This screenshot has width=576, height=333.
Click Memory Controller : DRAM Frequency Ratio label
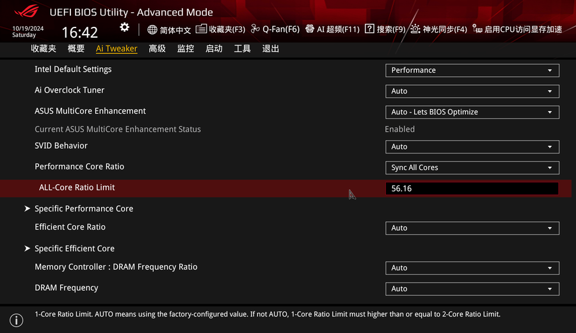pyautogui.click(x=116, y=267)
